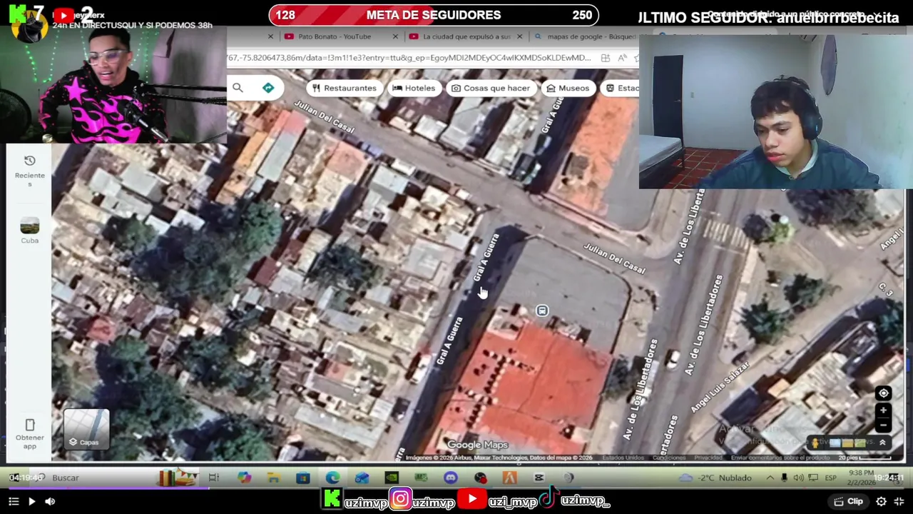Seek on the video progress bar

(456, 489)
